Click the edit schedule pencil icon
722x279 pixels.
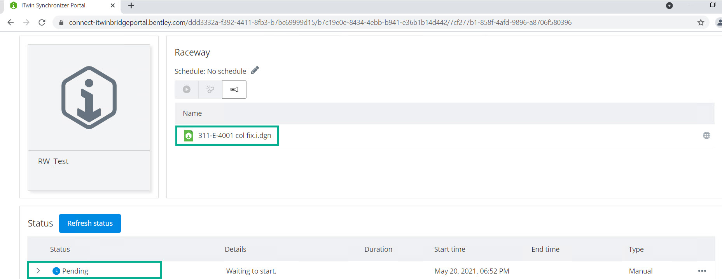tap(255, 70)
